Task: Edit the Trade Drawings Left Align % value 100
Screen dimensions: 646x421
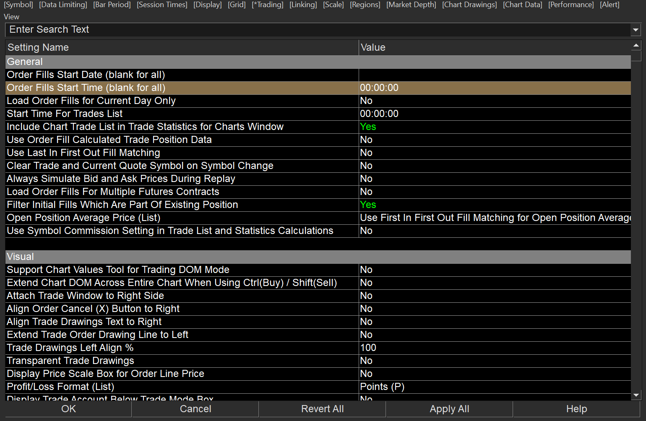Action: pos(495,348)
